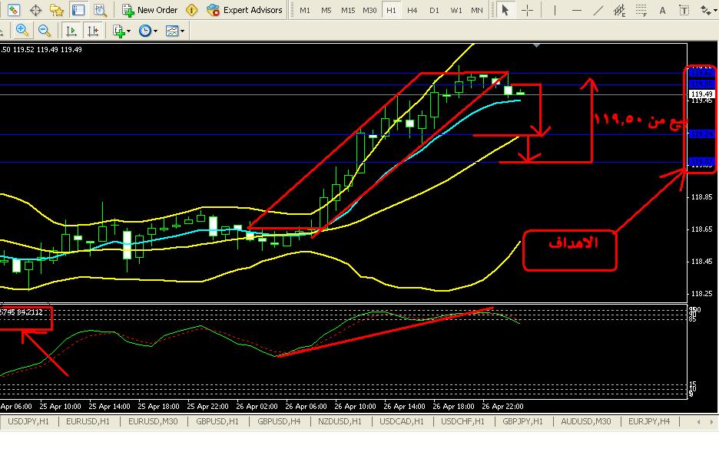The height and width of the screenshot is (465, 719).
Task: Click the OHLC values 119.52 119.49 119.49
Action: (47, 49)
